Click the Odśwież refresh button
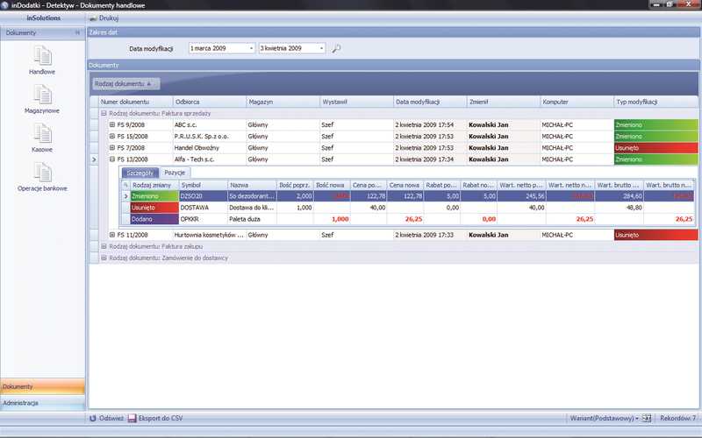 pyautogui.click(x=106, y=419)
